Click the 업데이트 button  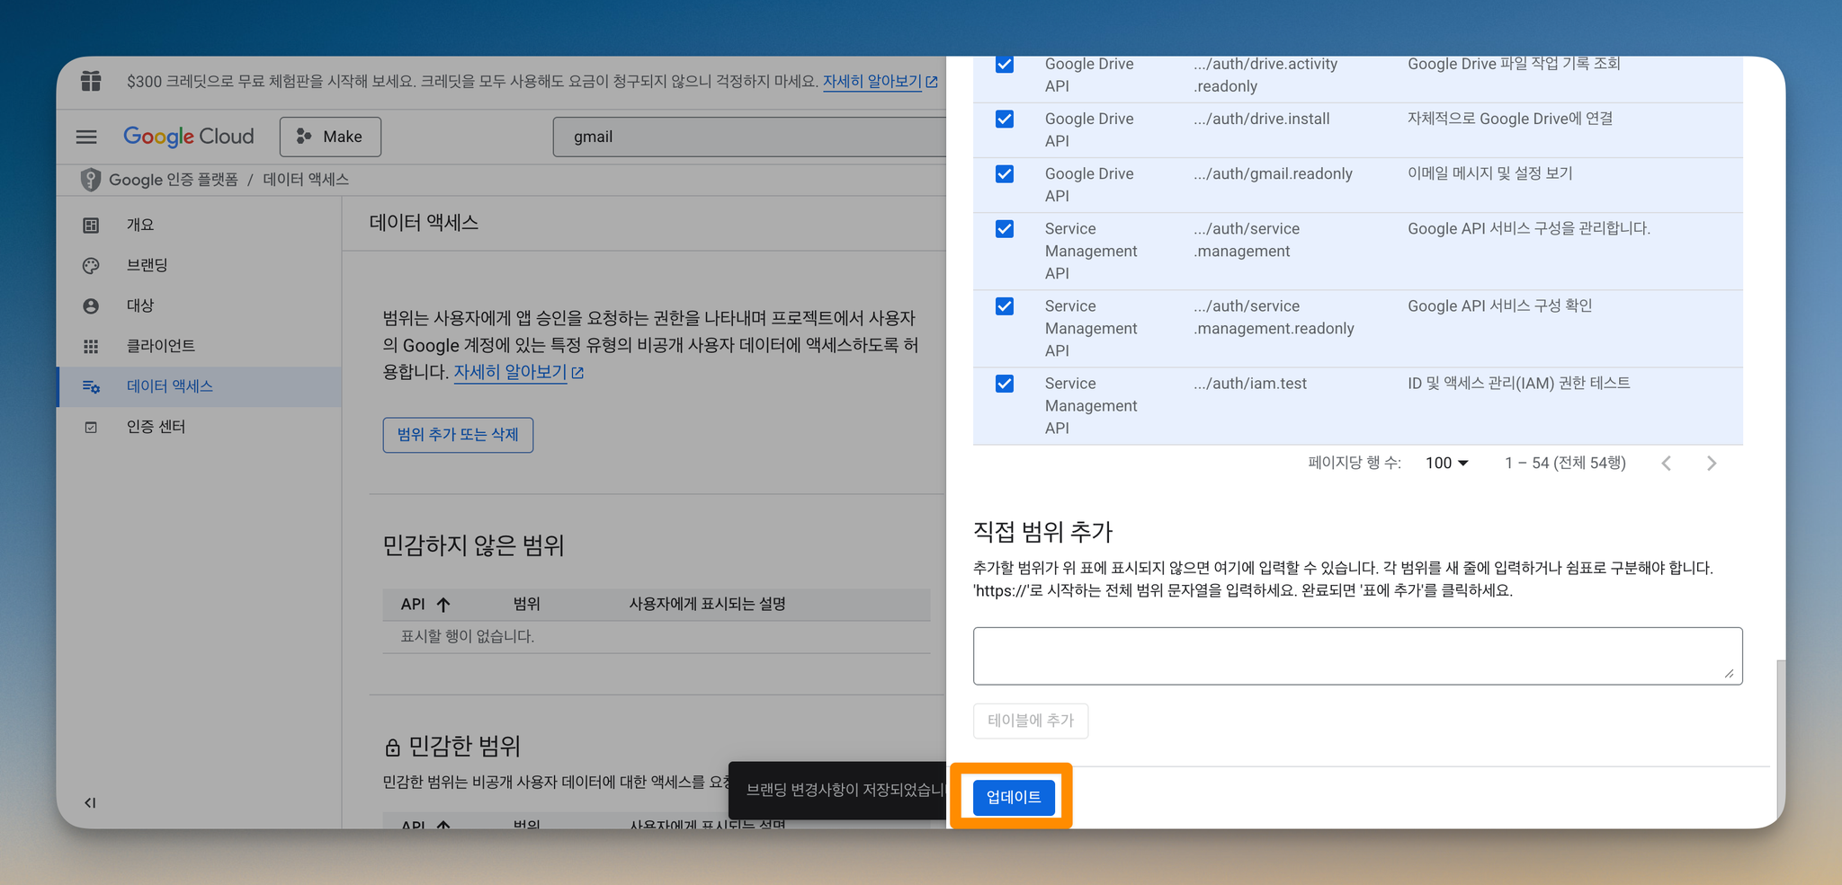click(x=1014, y=797)
